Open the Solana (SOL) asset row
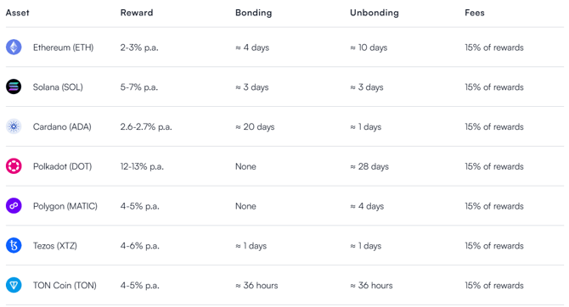 pos(284,87)
